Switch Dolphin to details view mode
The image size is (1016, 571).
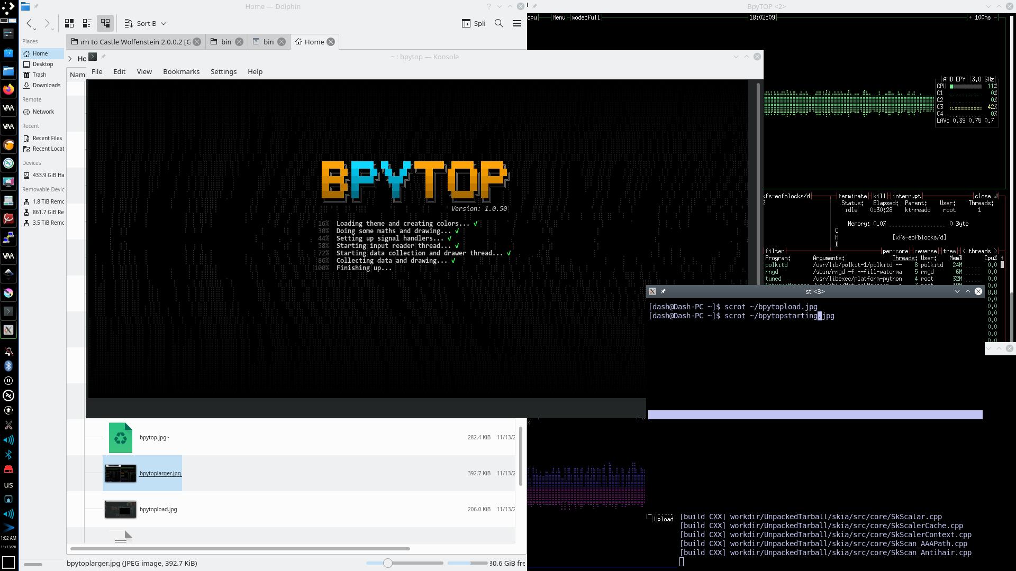point(105,23)
